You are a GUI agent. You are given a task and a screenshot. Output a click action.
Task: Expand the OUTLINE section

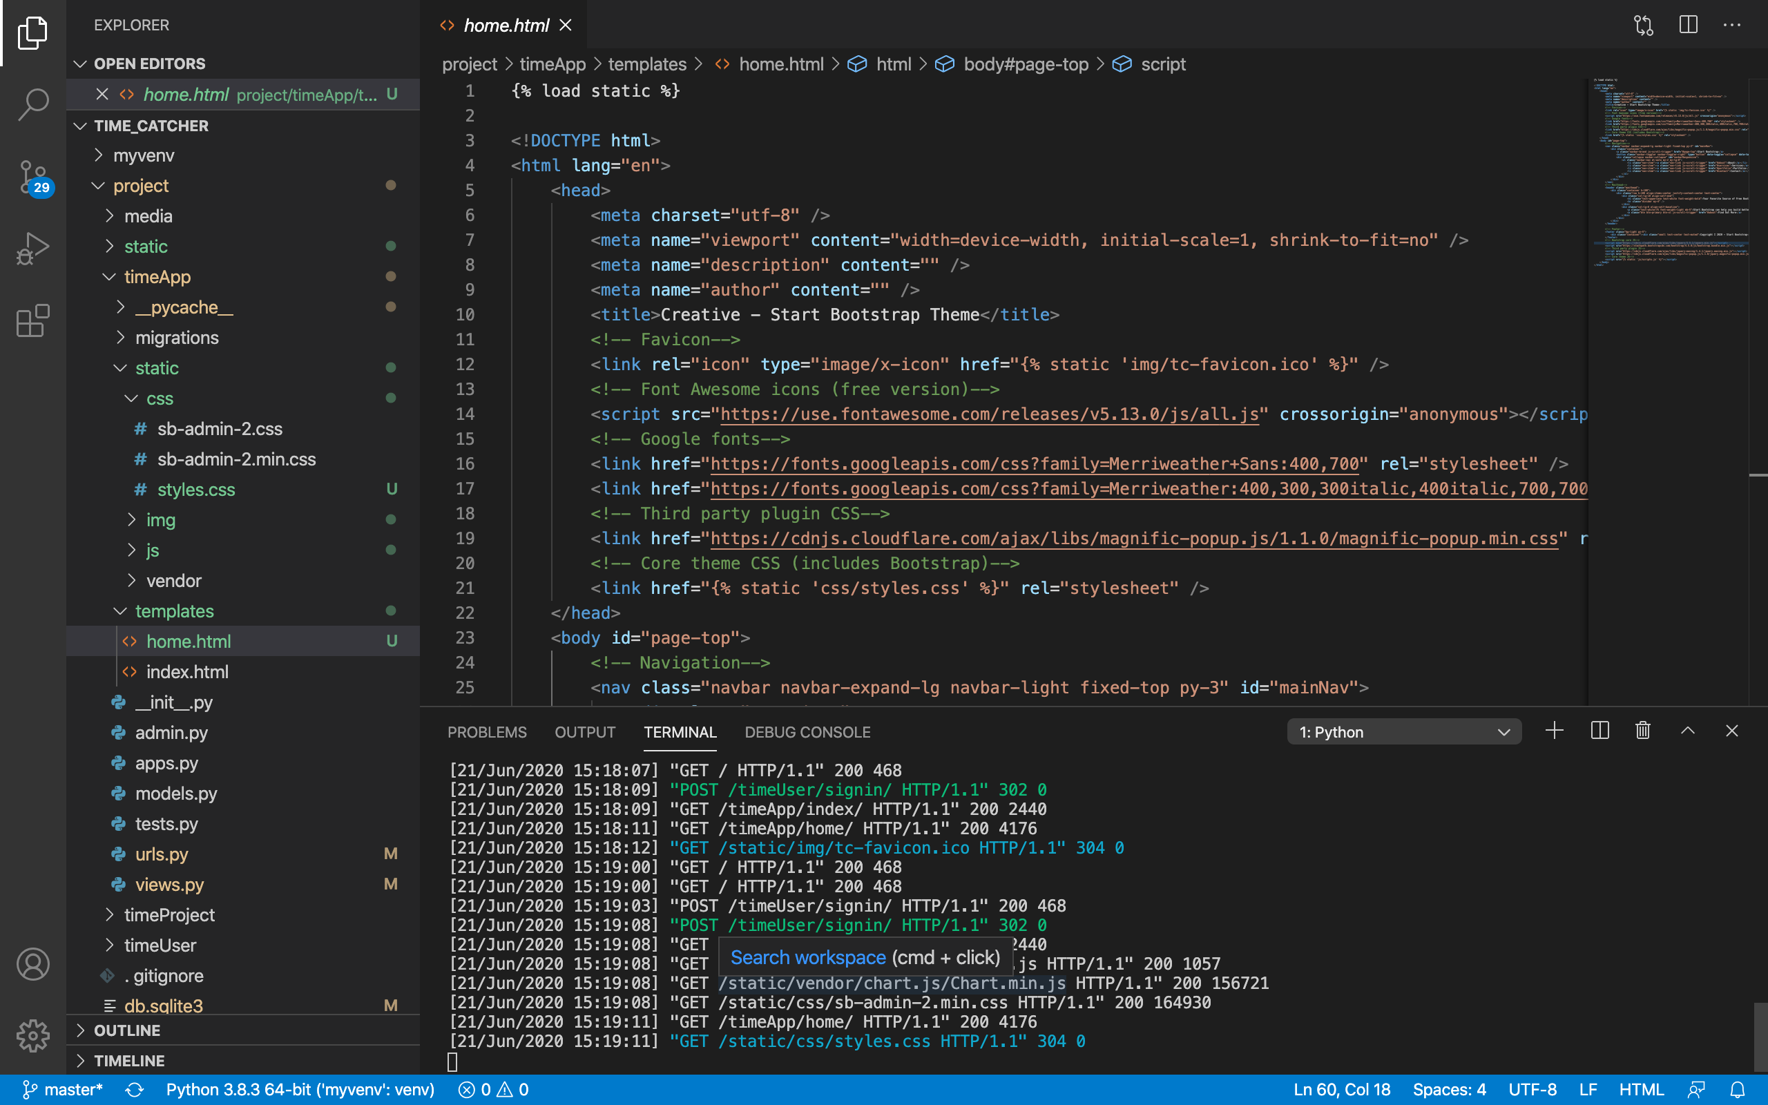click(x=126, y=1030)
